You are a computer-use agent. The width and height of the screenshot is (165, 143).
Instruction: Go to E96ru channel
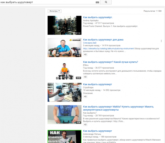click(86, 65)
